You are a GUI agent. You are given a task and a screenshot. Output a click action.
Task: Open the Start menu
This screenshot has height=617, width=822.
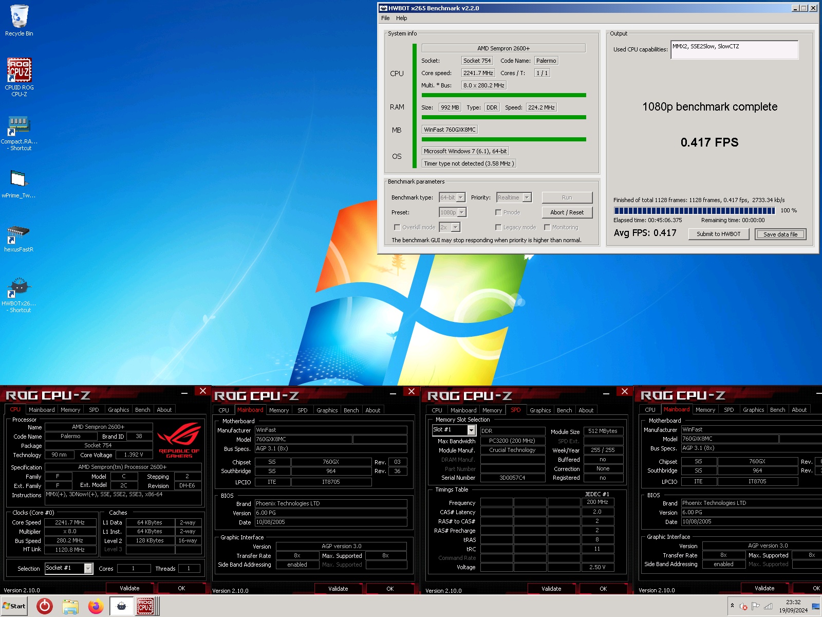tap(14, 606)
